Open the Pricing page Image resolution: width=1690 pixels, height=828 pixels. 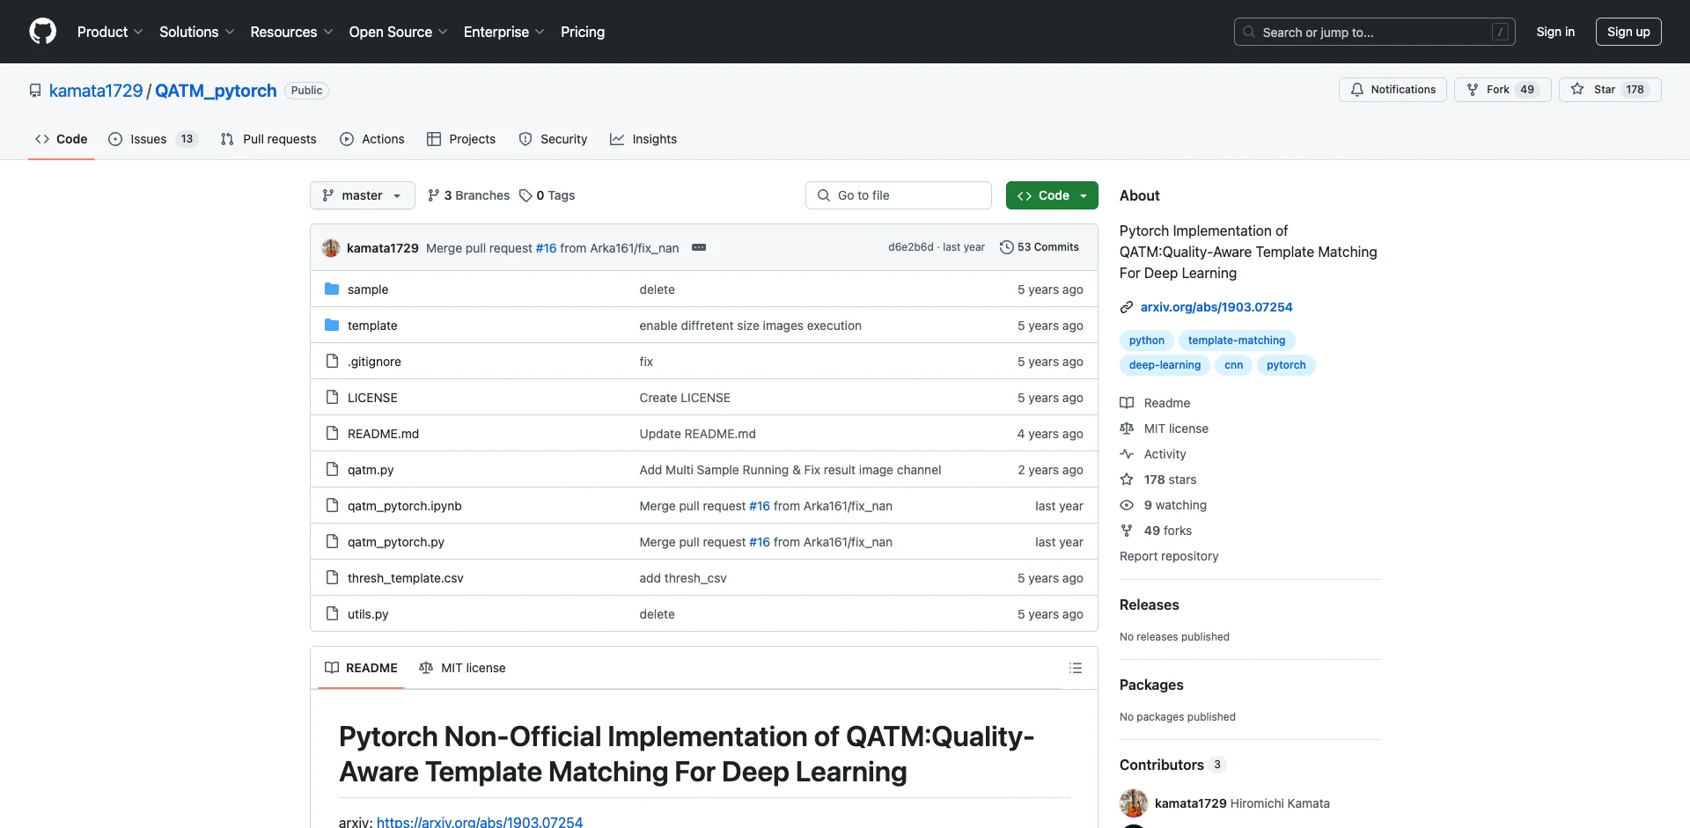point(583,32)
